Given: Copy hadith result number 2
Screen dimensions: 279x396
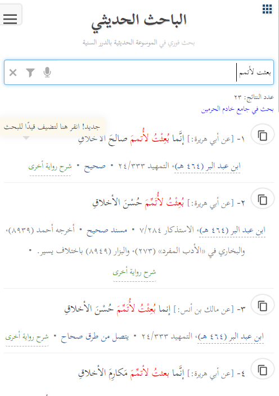Looking at the screenshot, I should point(263,199).
